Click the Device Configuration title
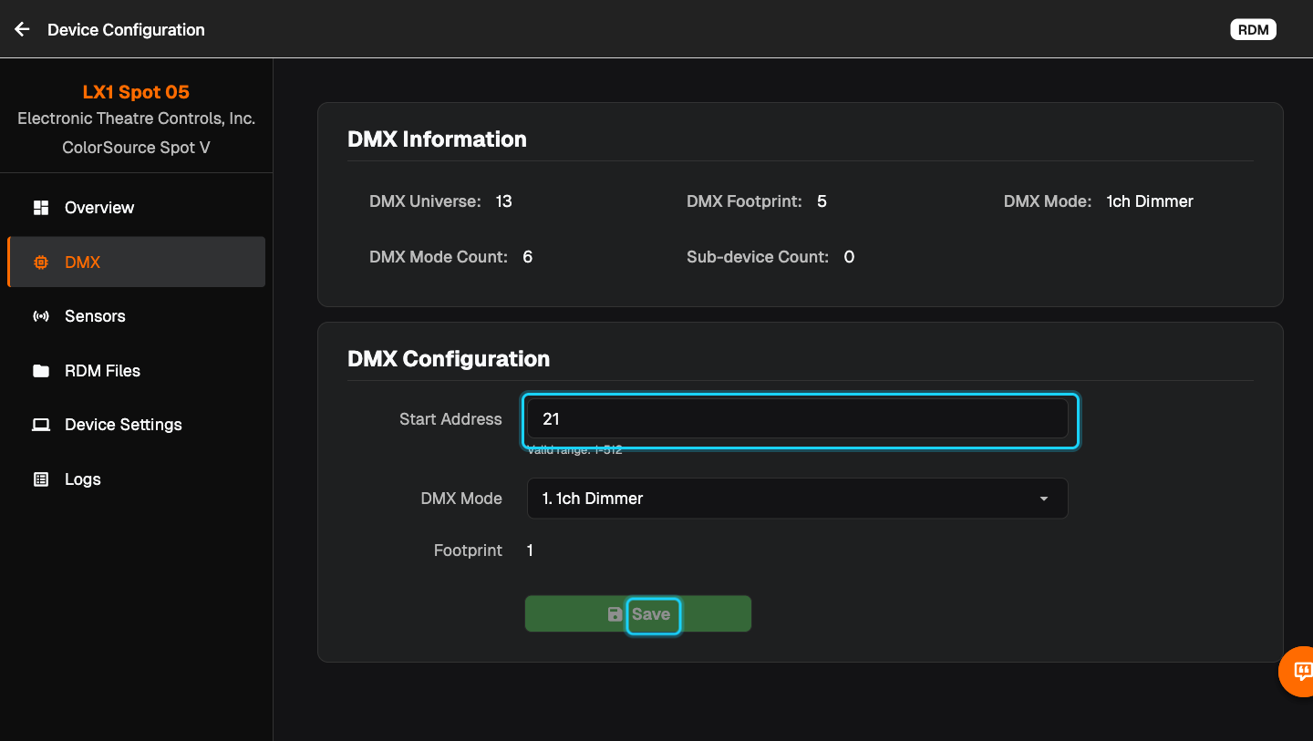Image resolution: width=1313 pixels, height=741 pixels. point(126,30)
